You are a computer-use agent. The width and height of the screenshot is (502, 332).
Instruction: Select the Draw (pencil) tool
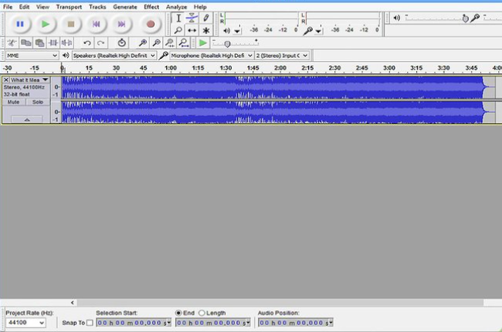(206, 18)
